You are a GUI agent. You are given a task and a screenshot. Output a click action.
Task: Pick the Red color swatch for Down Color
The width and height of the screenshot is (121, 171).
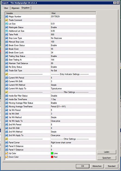(x=52, y=157)
